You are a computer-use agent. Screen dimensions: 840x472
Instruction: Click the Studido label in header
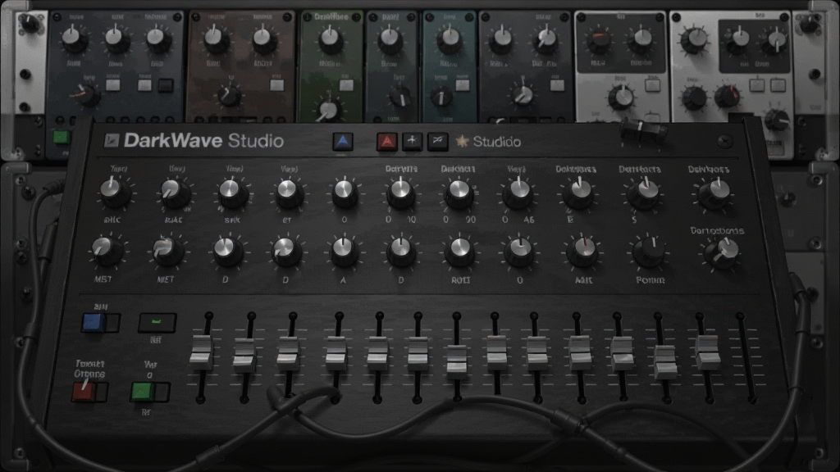click(496, 142)
